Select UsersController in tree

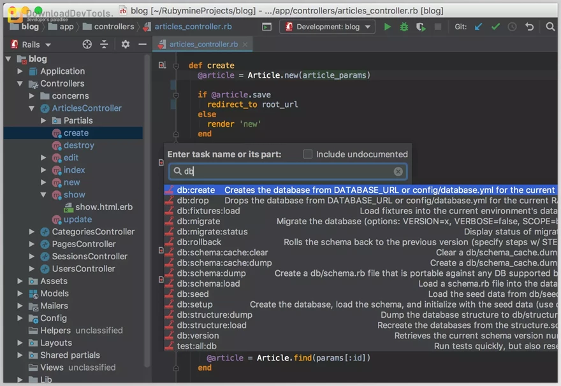(78, 269)
